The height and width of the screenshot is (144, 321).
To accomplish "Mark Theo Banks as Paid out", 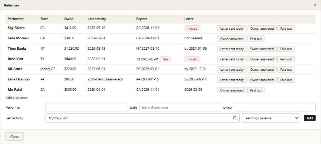I will coord(286,49).
